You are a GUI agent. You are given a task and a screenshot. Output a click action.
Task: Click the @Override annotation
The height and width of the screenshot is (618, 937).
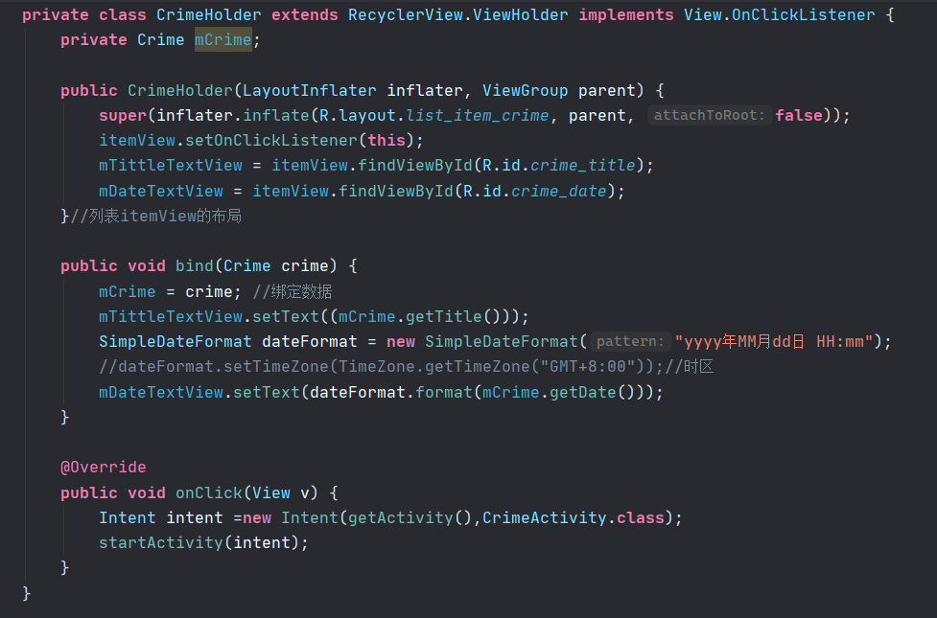click(x=104, y=468)
